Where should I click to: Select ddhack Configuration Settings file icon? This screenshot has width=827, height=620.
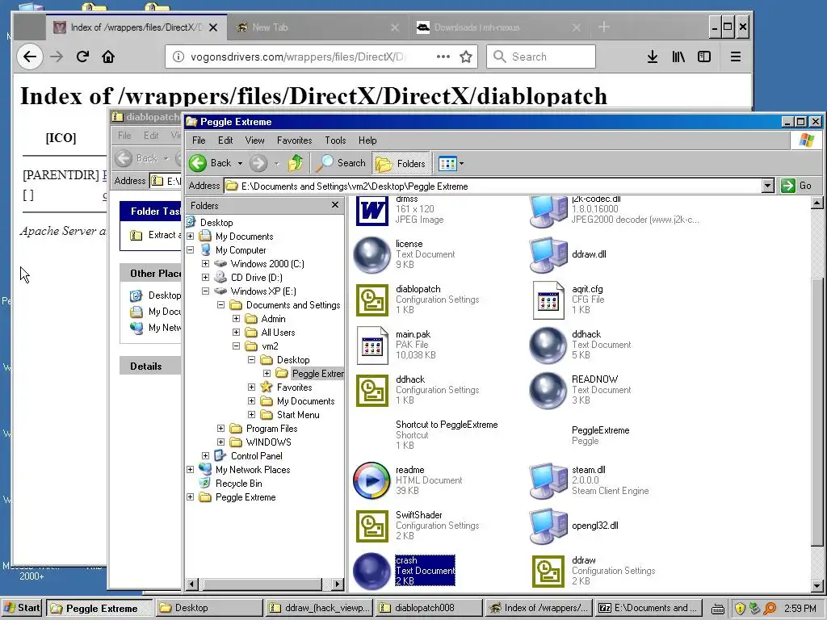pos(372,391)
